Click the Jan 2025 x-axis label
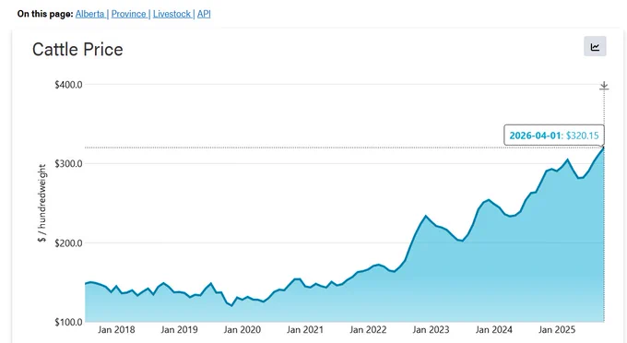Viewport: 627px width, 343px height. pyautogui.click(x=557, y=330)
